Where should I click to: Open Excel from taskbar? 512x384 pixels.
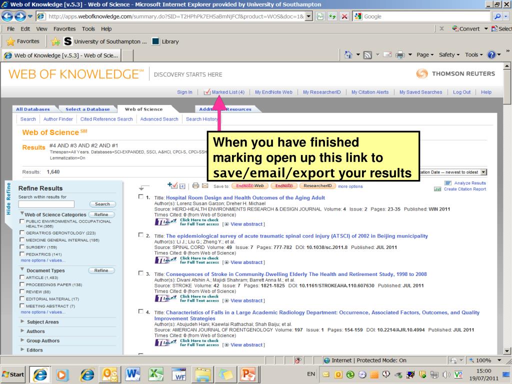click(x=156, y=374)
